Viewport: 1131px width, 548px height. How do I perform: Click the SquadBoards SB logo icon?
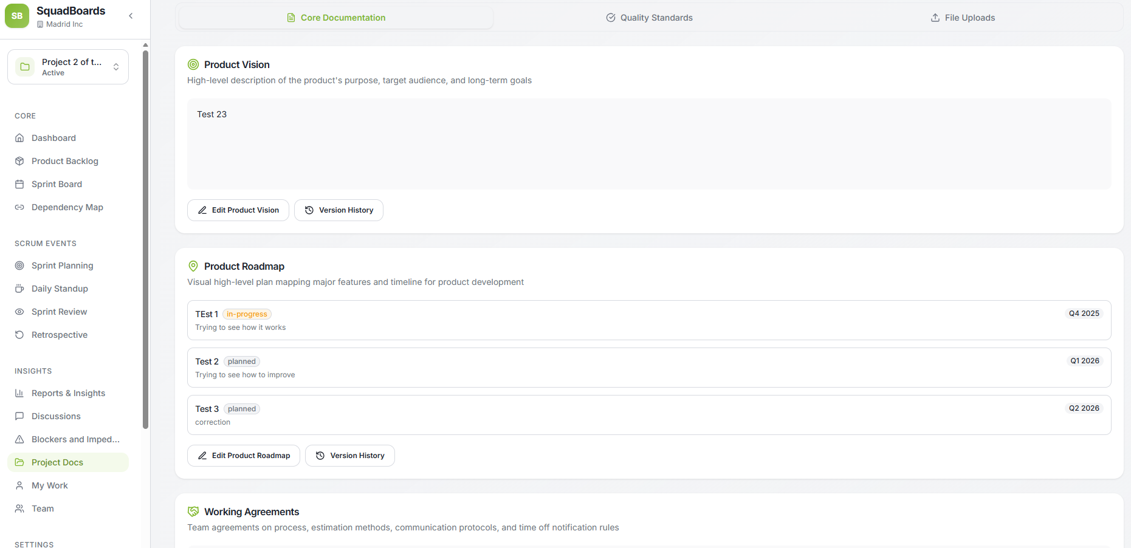coord(17,16)
